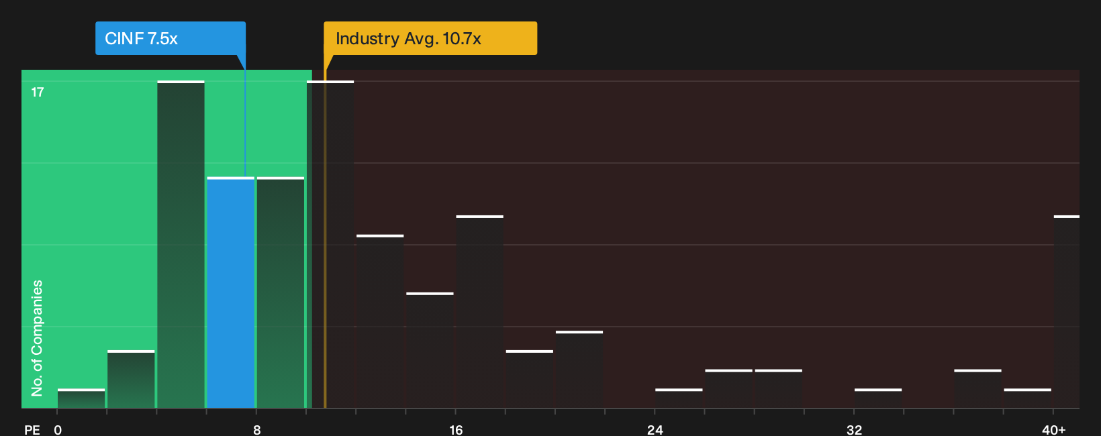Click the 40+ PE bar at the chart's far right
The image size is (1101, 436).
1067,312
